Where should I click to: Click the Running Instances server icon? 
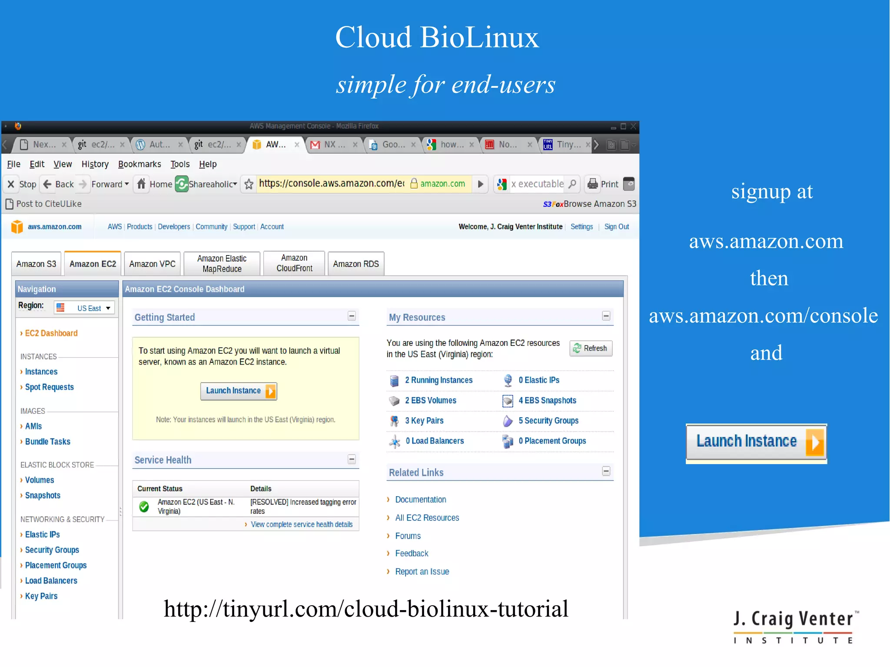click(x=394, y=381)
